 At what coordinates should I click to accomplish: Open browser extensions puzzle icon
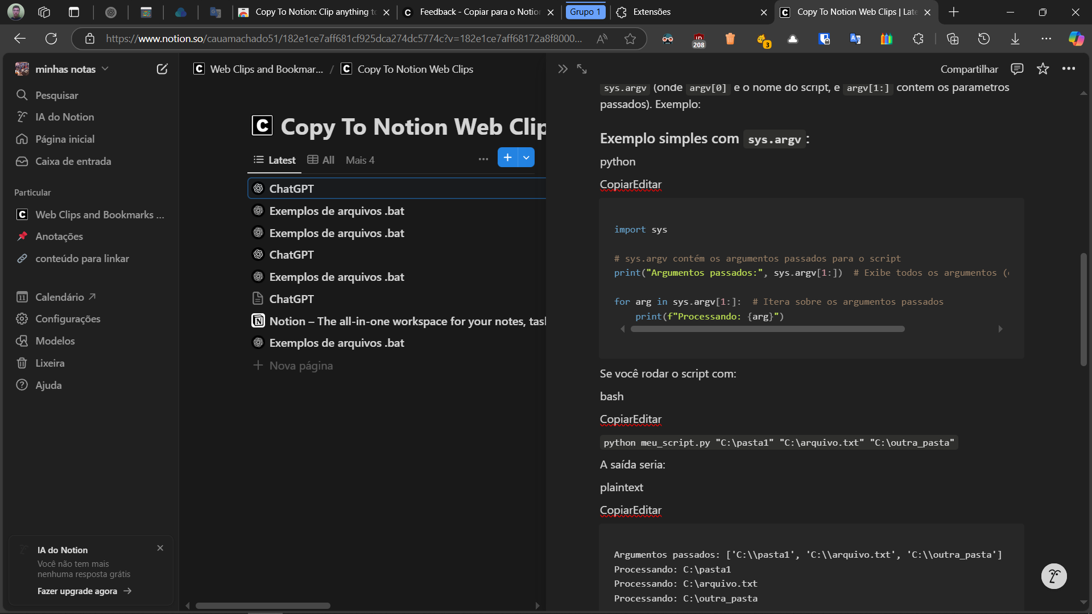pyautogui.click(x=918, y=39)
